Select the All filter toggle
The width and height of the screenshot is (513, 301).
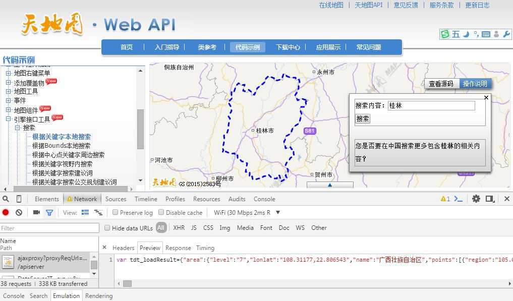click(161, 228)
